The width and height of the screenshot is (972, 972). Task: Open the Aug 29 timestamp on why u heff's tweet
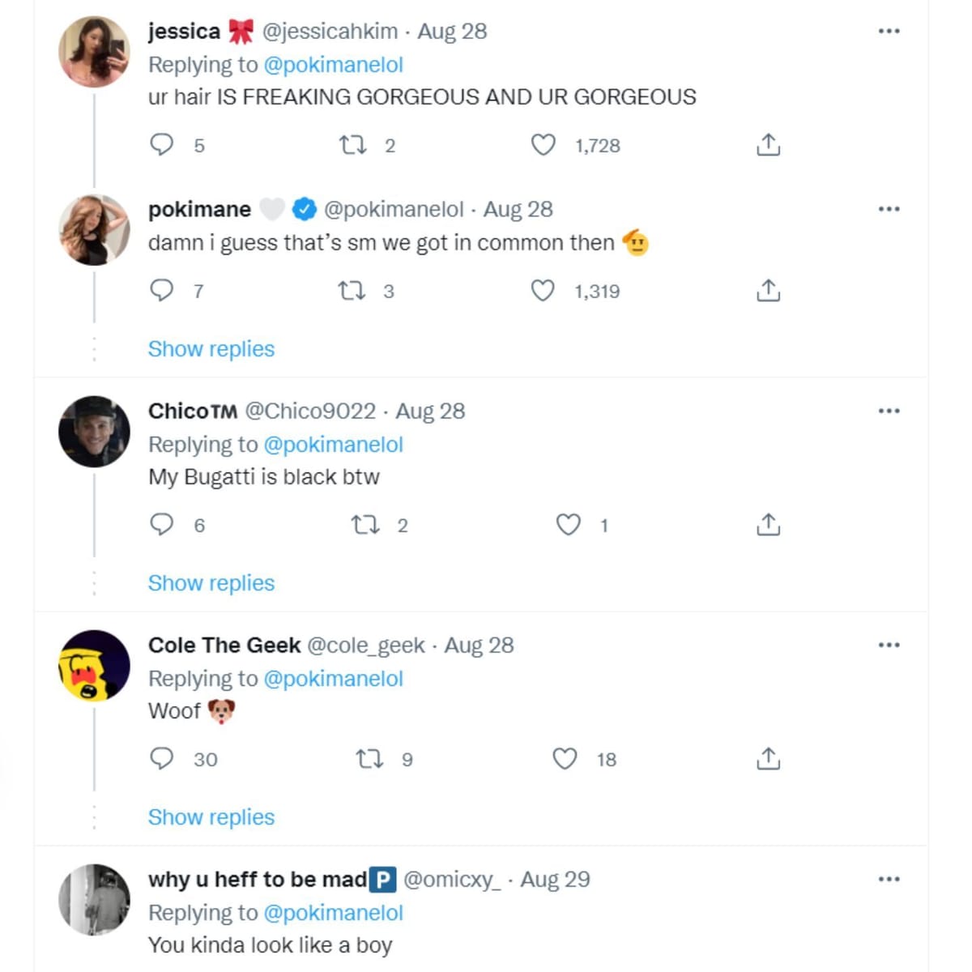(556, 878)
